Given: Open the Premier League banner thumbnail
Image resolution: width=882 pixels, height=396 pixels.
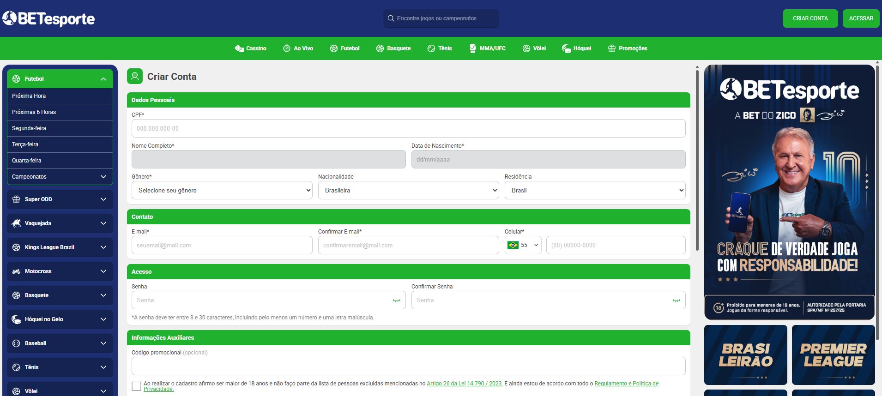Looking at the screenshot, I should tap(834, 355).
